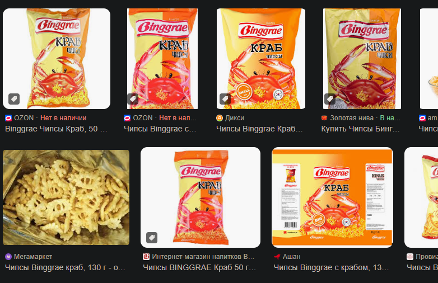The width and height of the screenshot is (438, 283).
Task: Click the Ашан red bird favicon
Action: coord(277,257)
